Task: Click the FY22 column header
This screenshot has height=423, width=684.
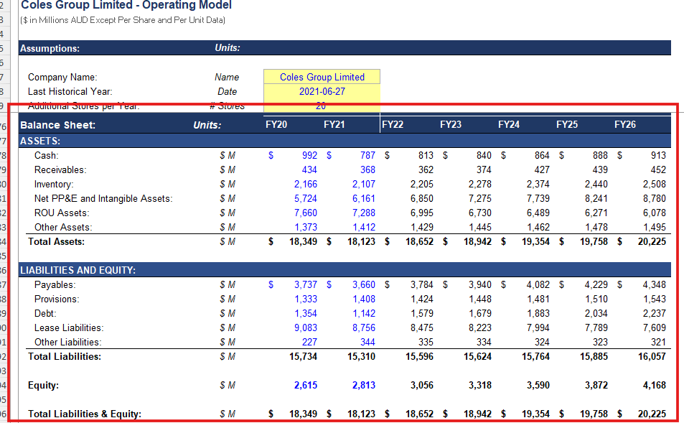Action: (x=393, y=125)
